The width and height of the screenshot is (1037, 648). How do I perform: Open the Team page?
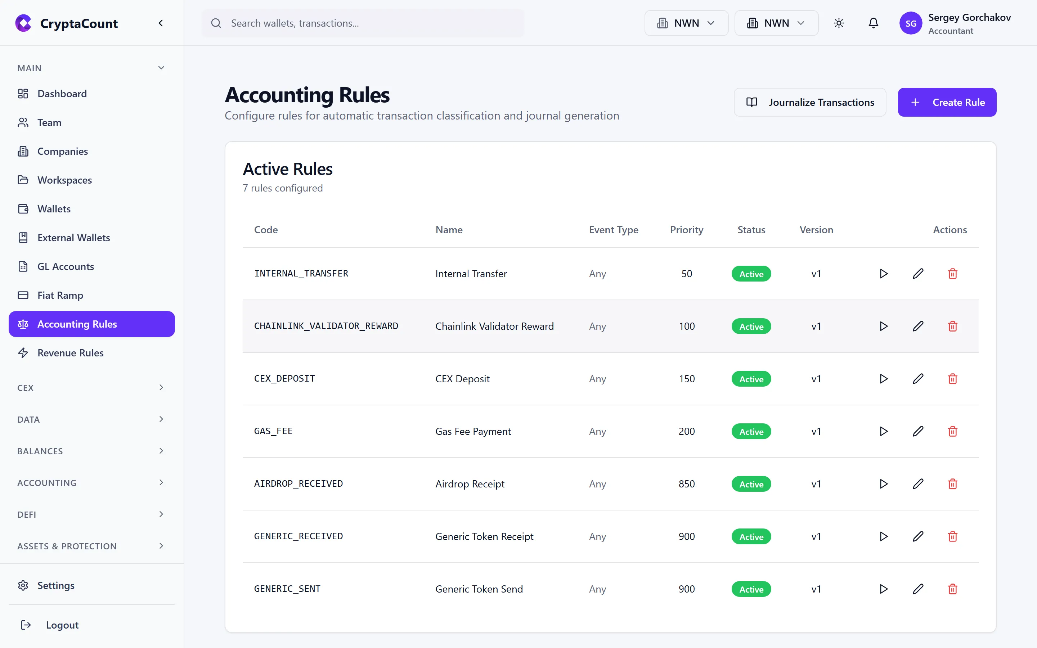coord(50,122)
